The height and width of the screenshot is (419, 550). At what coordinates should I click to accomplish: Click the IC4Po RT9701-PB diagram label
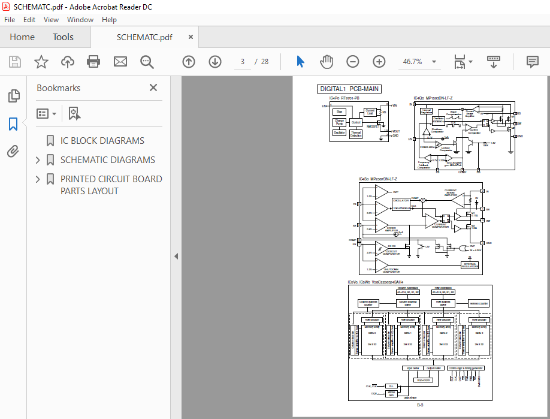coord(344,98)
